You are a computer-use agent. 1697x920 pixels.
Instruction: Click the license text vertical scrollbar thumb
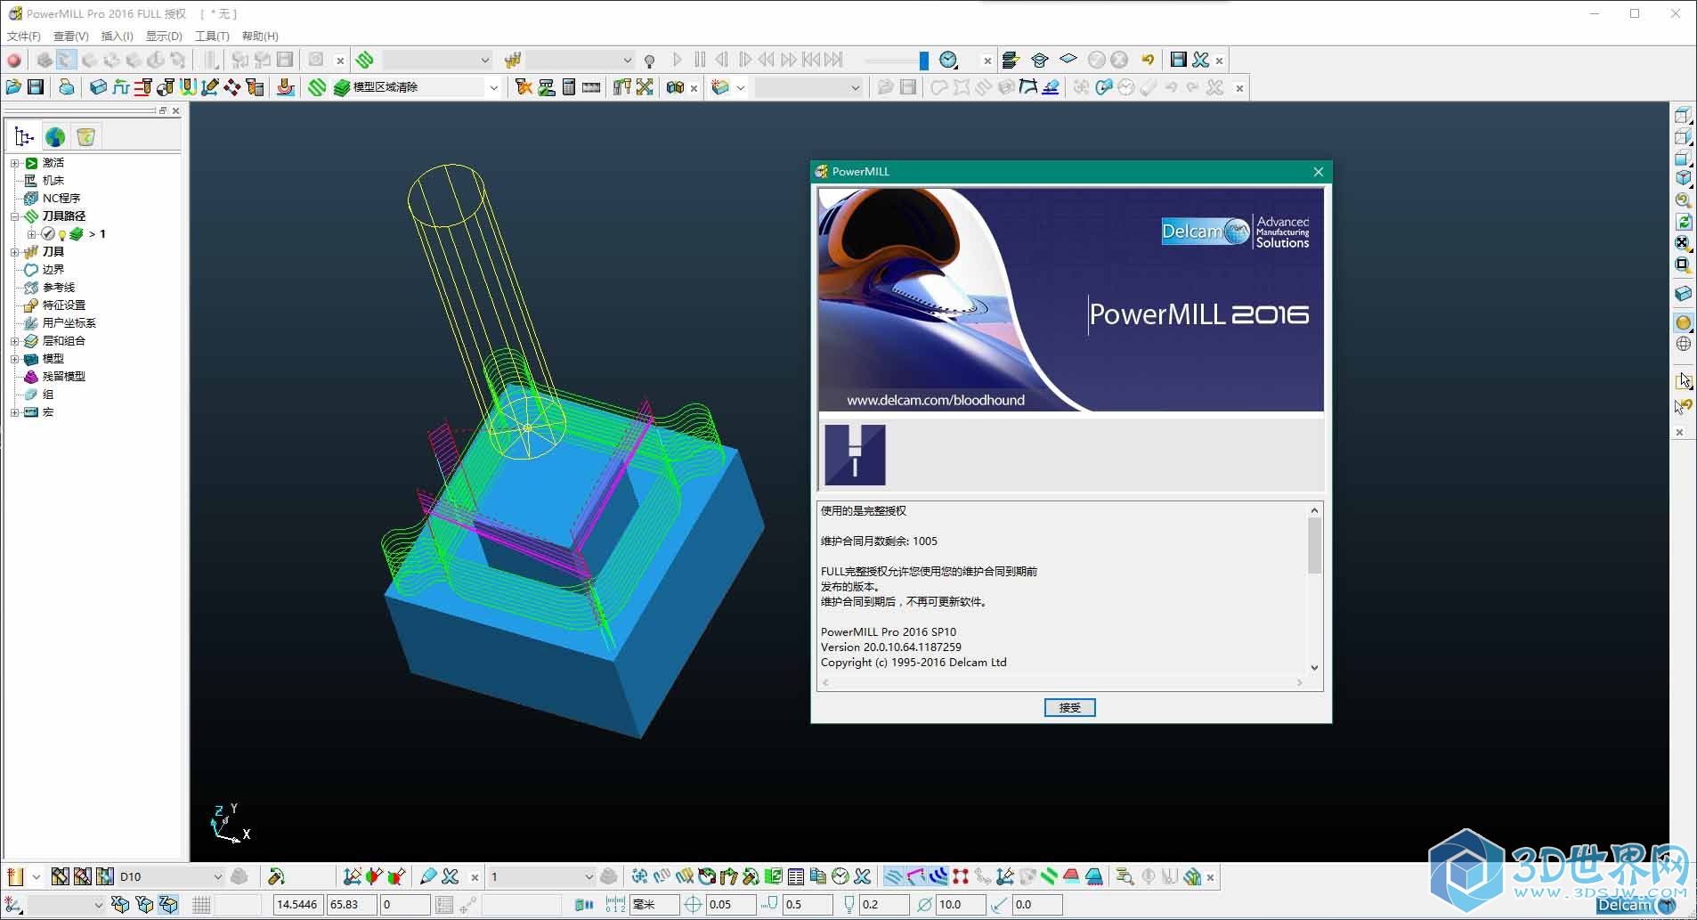[1314, 546]
